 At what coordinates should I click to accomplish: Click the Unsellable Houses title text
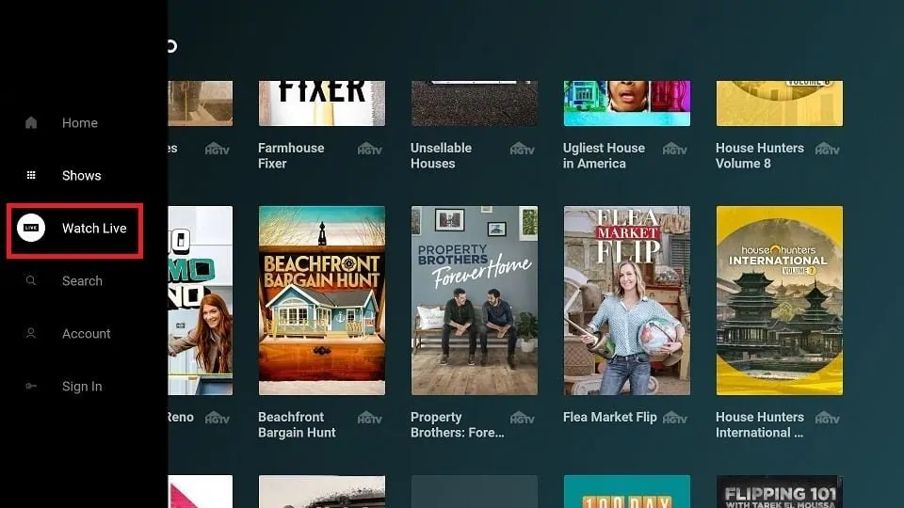coord(441,155)
